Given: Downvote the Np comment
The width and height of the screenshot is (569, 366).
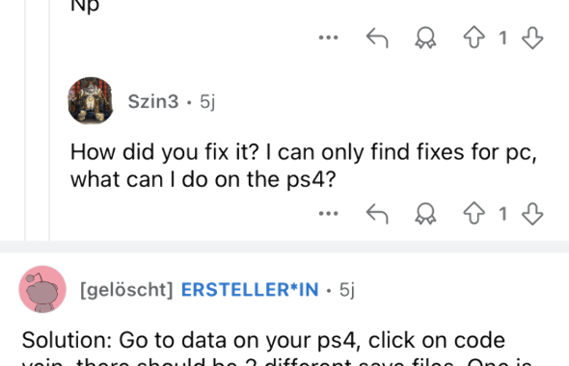Looking at the screenshot, I should click(532, 38).
